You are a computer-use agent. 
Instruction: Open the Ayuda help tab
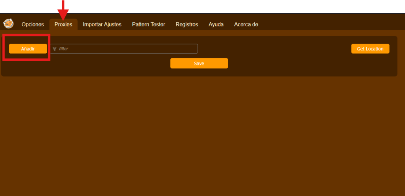point(216,25)
